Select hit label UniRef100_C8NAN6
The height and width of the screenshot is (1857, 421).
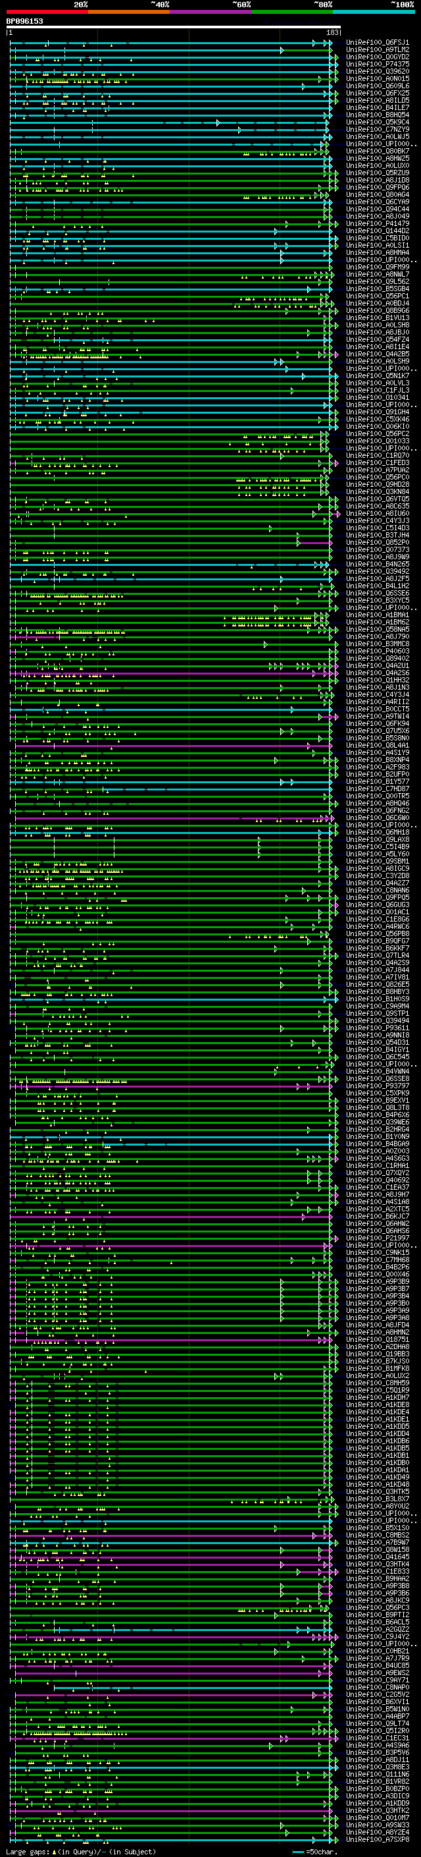tap(378, 891)
